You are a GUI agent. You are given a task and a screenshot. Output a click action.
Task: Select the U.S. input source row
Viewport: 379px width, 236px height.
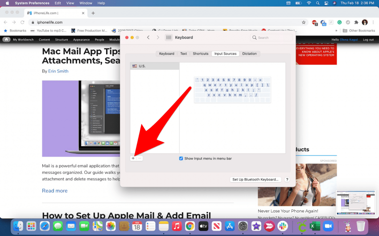click(155, 66)
